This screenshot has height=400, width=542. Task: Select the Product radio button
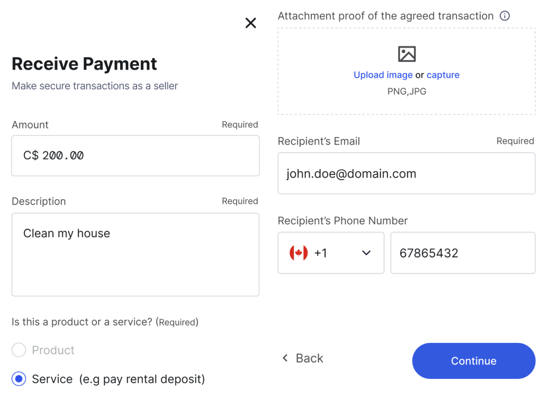[x=19, y=350]
